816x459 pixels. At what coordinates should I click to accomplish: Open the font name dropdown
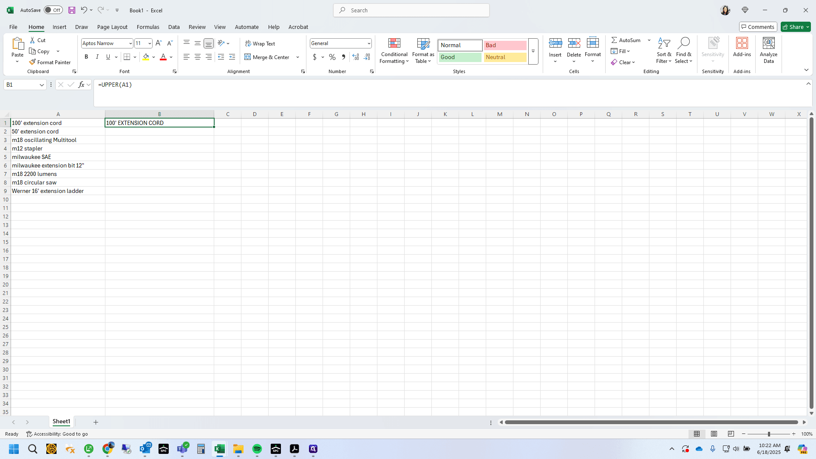tap(130, 43)
